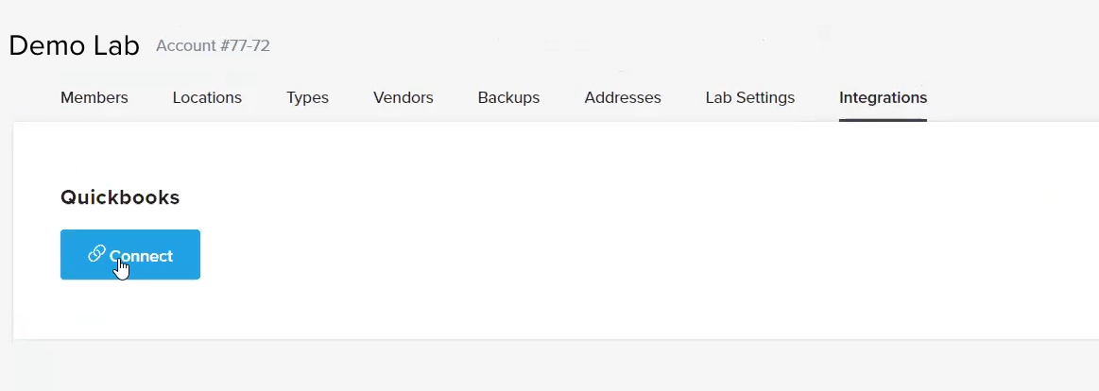Click the chain-link icon on Connect button

pyautogui.click(x=96, y=254)
